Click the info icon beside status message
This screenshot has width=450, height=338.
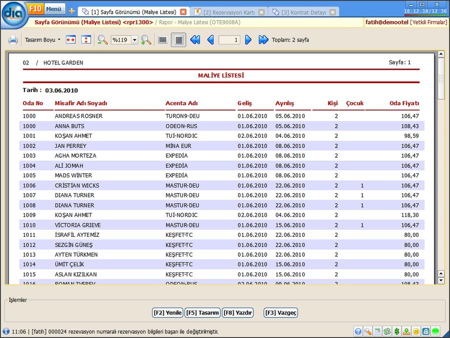[x=5, y=331]
